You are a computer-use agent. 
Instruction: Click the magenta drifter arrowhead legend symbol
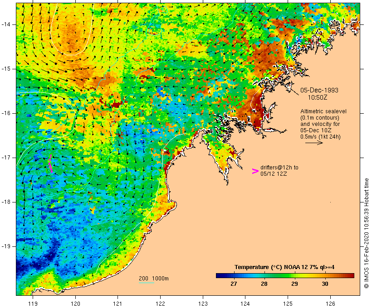coord(255,171)
